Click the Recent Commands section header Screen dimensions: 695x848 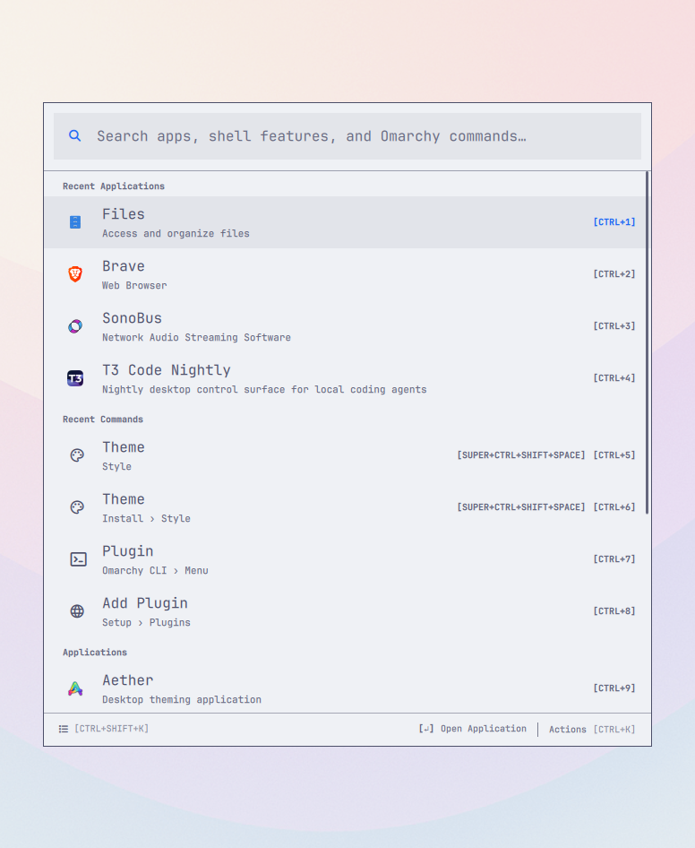[103, 420]
